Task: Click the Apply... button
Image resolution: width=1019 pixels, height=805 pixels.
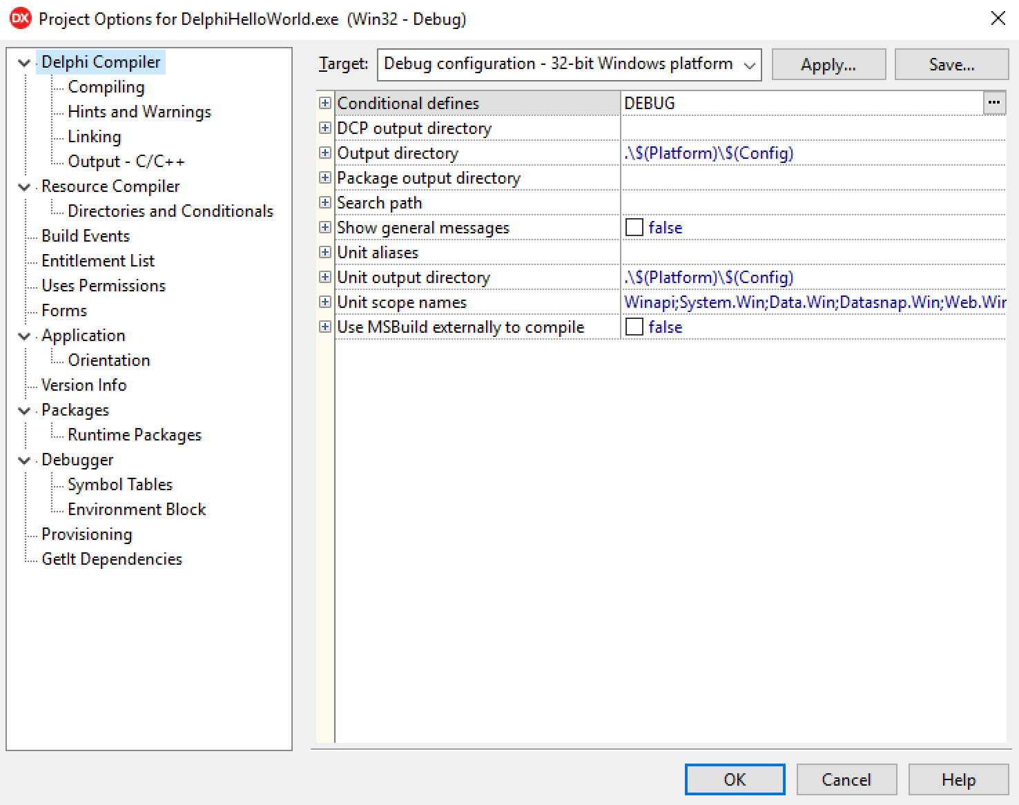Action: tap(828, 64)
